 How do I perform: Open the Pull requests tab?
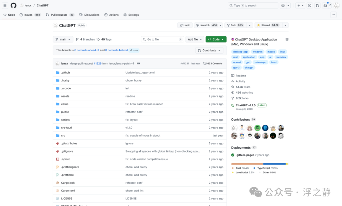coord(60,15)
